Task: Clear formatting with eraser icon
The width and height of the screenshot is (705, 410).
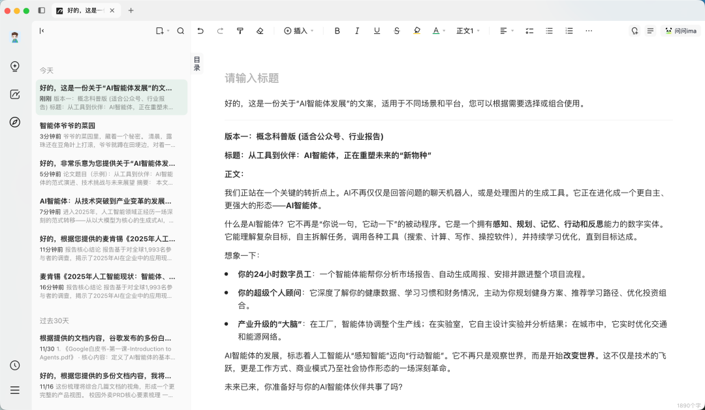Action: 260,30
